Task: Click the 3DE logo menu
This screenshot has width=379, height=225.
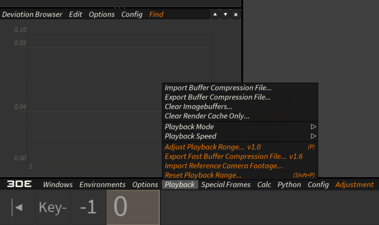Action: tap(19, 185)
